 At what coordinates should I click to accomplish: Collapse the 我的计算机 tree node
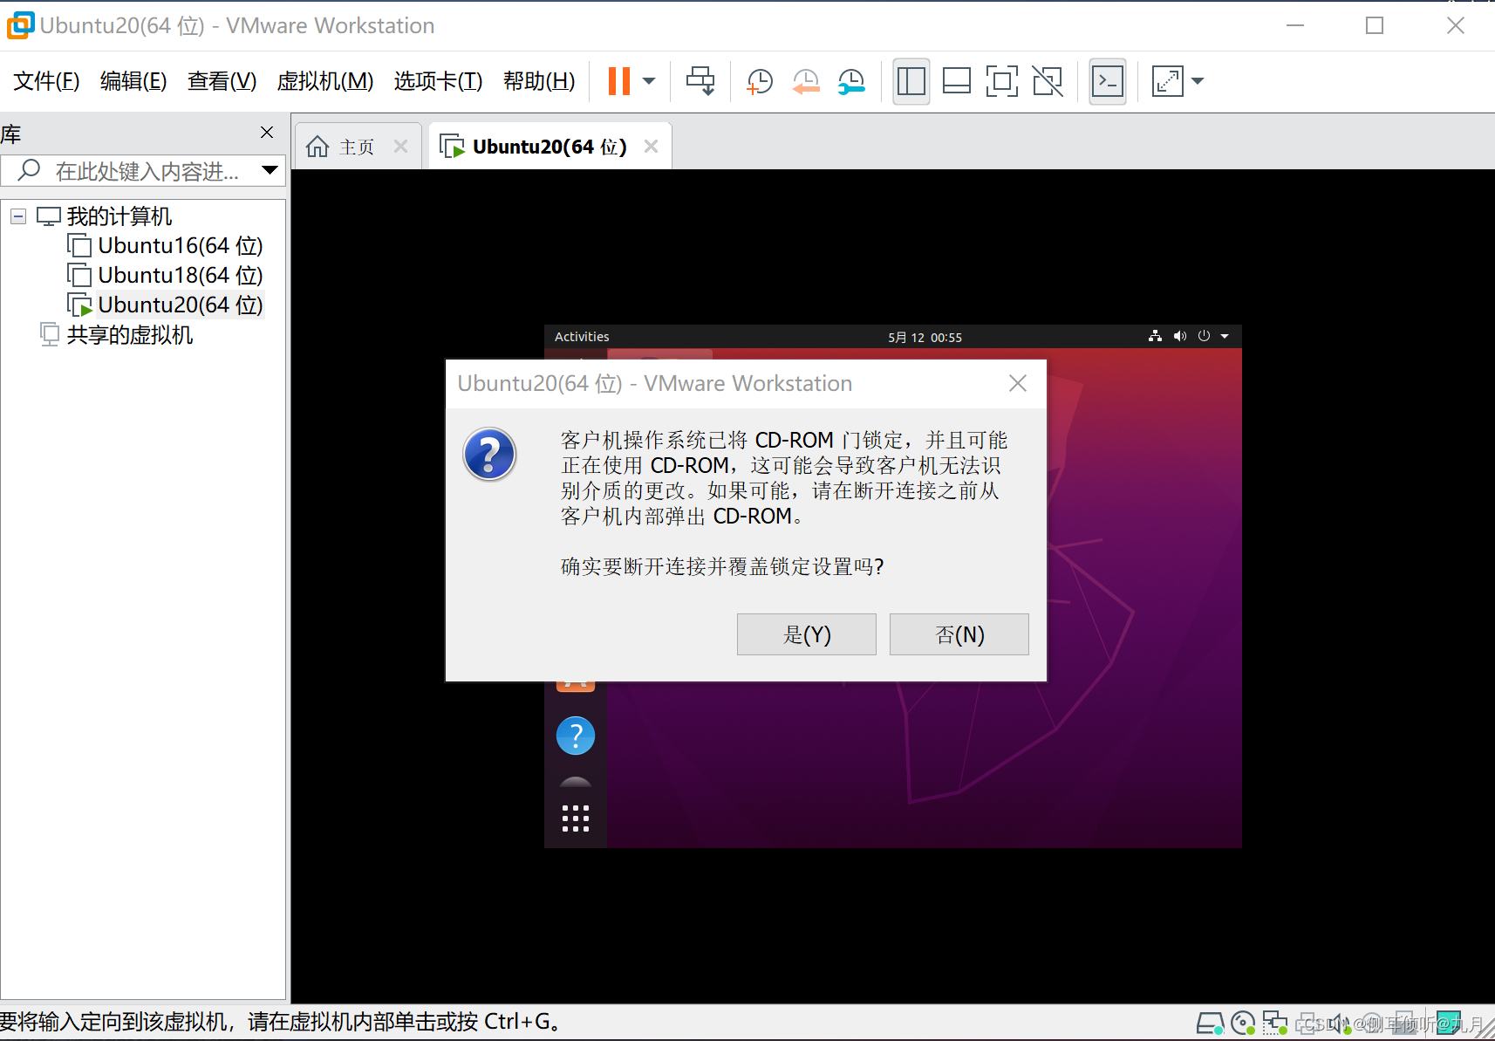click(x=18, y=216)
